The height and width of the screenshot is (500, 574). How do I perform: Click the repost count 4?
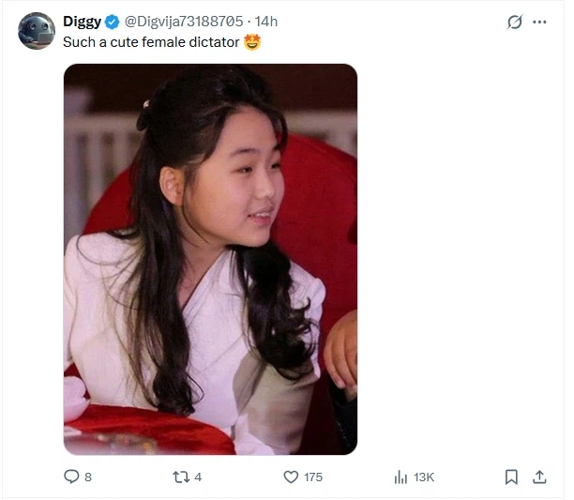pos(198,477)
